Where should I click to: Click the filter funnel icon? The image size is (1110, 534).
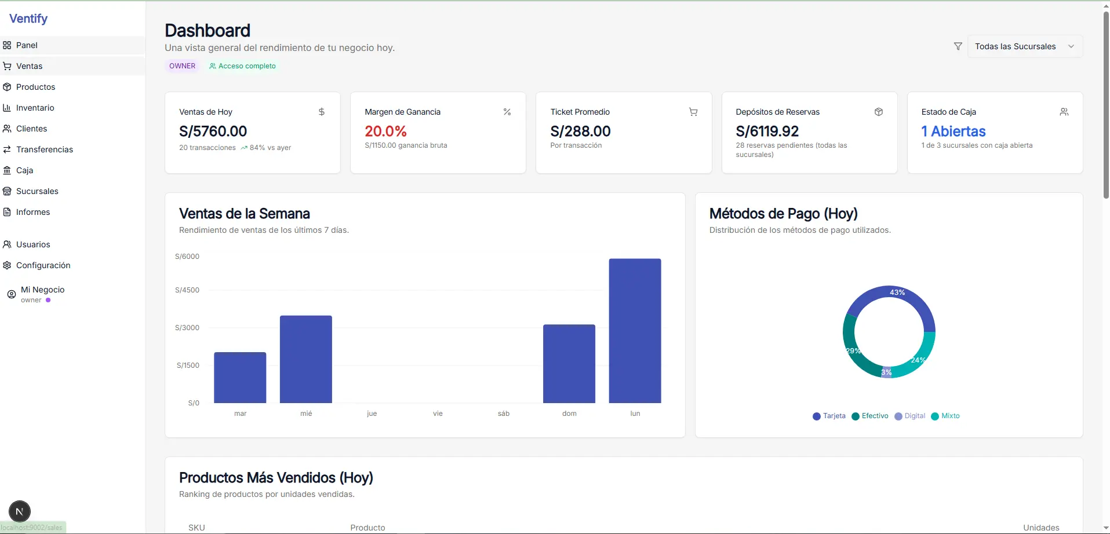point(958,46)
